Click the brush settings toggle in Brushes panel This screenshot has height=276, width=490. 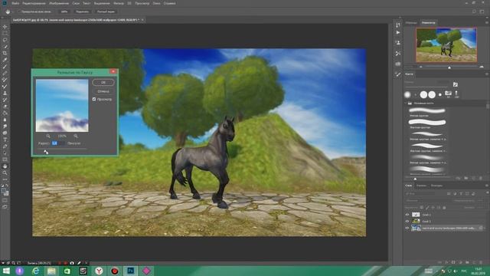pyautogui.click(x=456, y=84)
